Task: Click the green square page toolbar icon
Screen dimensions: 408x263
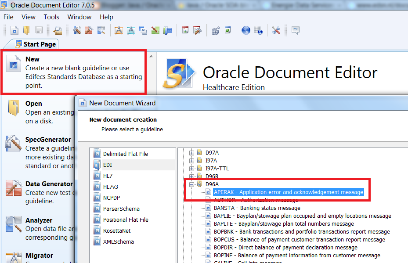Action: coord(227,30)
